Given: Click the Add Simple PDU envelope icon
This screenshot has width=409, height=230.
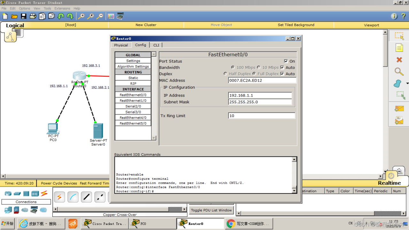Looking at the screenshot, I should (399, 109).
